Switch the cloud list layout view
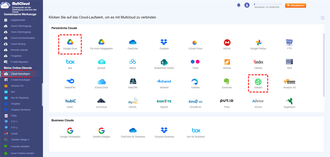Image resolution: width=330 pixels, height=157 pixels. 323,18
